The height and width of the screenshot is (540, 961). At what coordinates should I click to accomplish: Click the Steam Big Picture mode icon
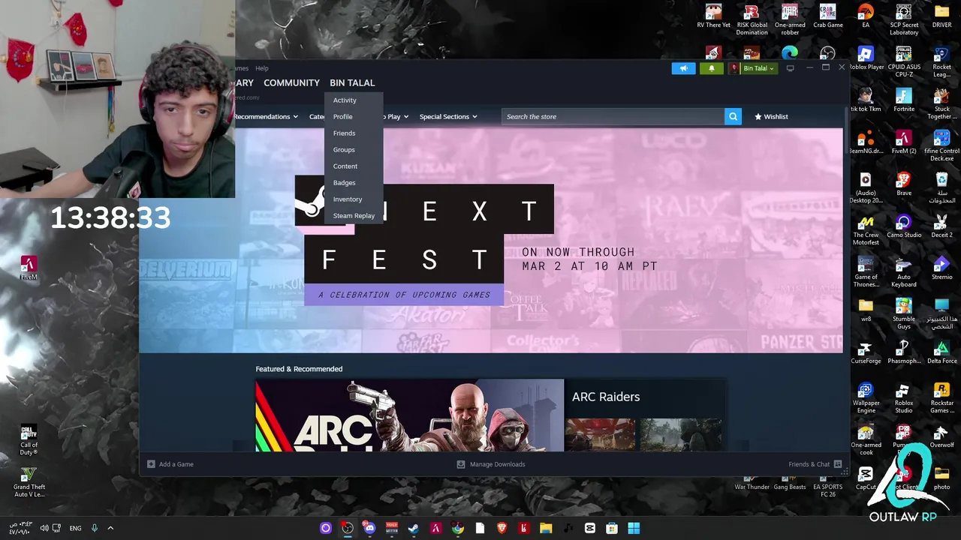(790, 68)
